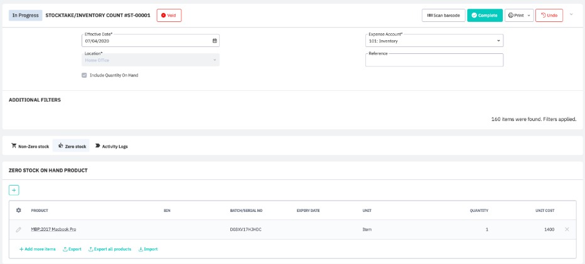585x264 pixels.
Task: Click the Scan barcode button
Action: pyautogui.click(x=443, y=15)
